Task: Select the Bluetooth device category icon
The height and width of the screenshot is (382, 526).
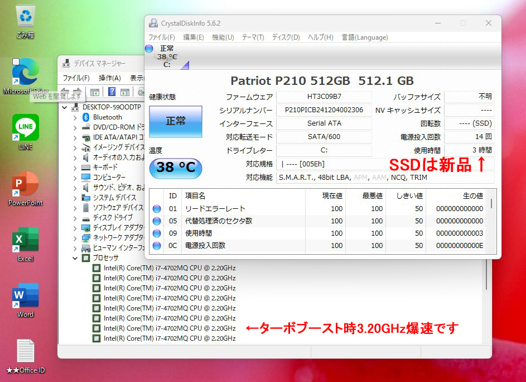Action: pyautogui.click(x=86, y=117)
